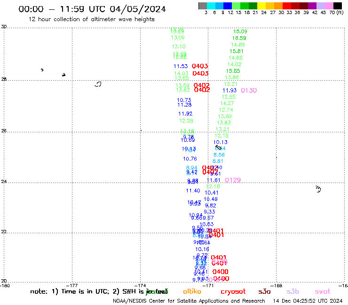348x305 pixels.
Task: Click the 'swot' satellite legend label
Action: pos(323,292)
